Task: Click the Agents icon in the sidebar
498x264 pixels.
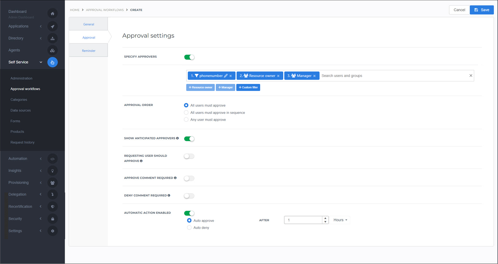Action: tap(53, 50)
